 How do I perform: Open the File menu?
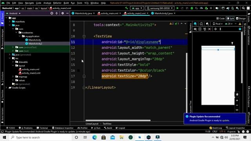pyautogui.click(x=8, y=3)
